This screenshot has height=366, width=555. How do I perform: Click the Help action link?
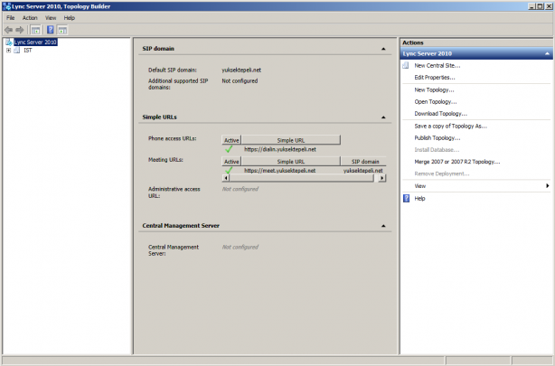click(x=419, y=198)
